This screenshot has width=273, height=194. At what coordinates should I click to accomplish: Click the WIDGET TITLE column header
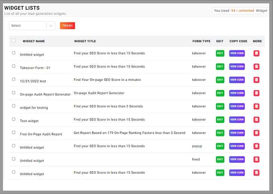pos(85,41)
